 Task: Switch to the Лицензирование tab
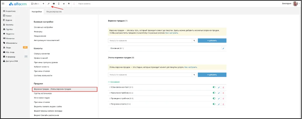[x=54, y=12]
